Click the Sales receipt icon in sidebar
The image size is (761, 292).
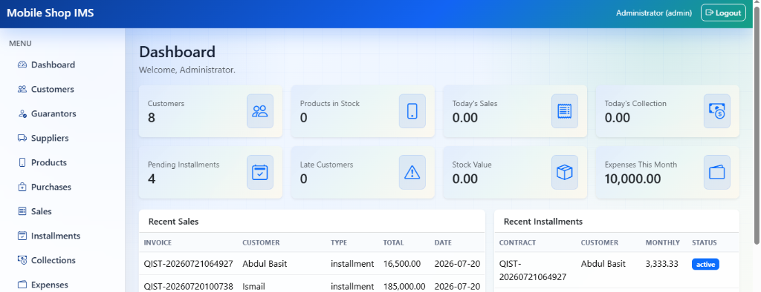22,211
